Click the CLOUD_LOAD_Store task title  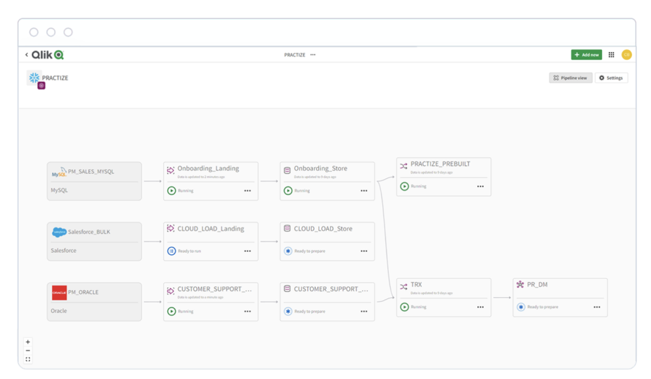pyautogui.click(x=323, y=228)
